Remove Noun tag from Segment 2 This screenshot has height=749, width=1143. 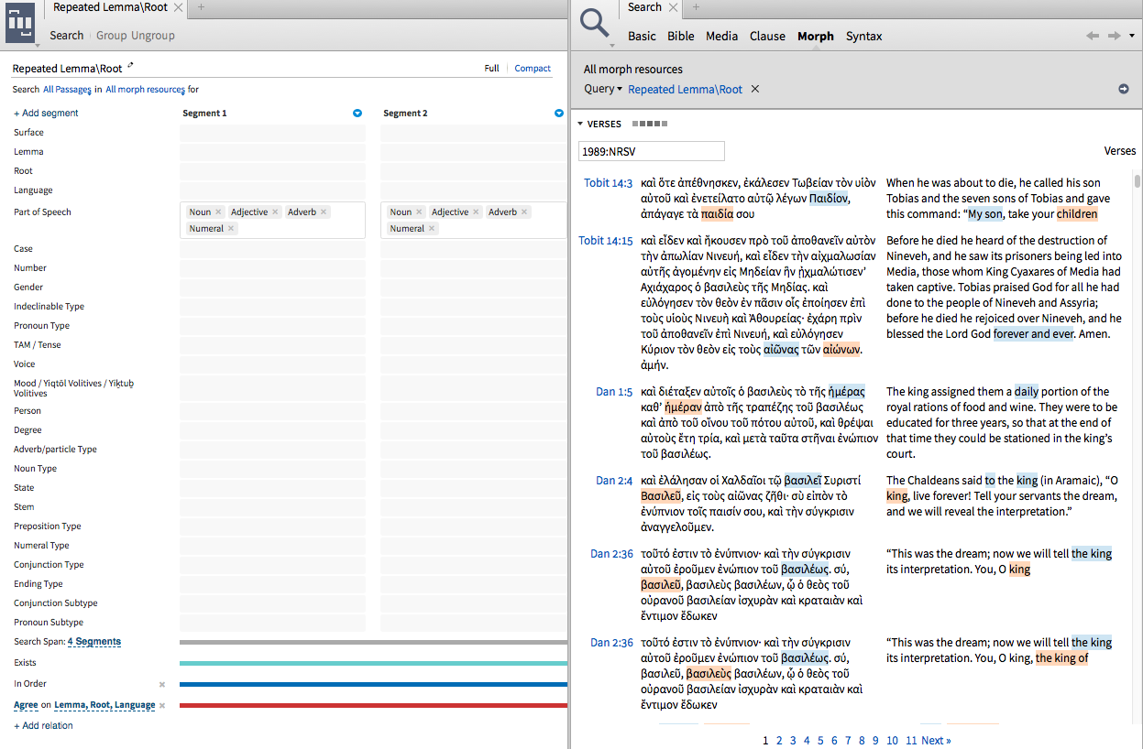pos(419,212)
